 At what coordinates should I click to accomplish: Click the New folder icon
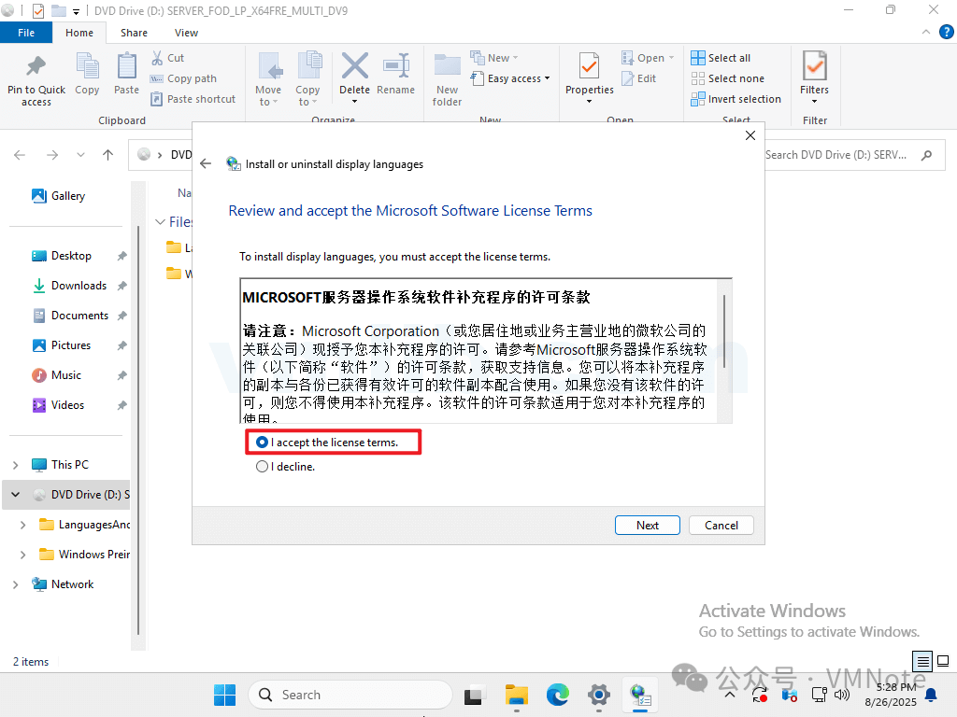[x=447, y=67]
